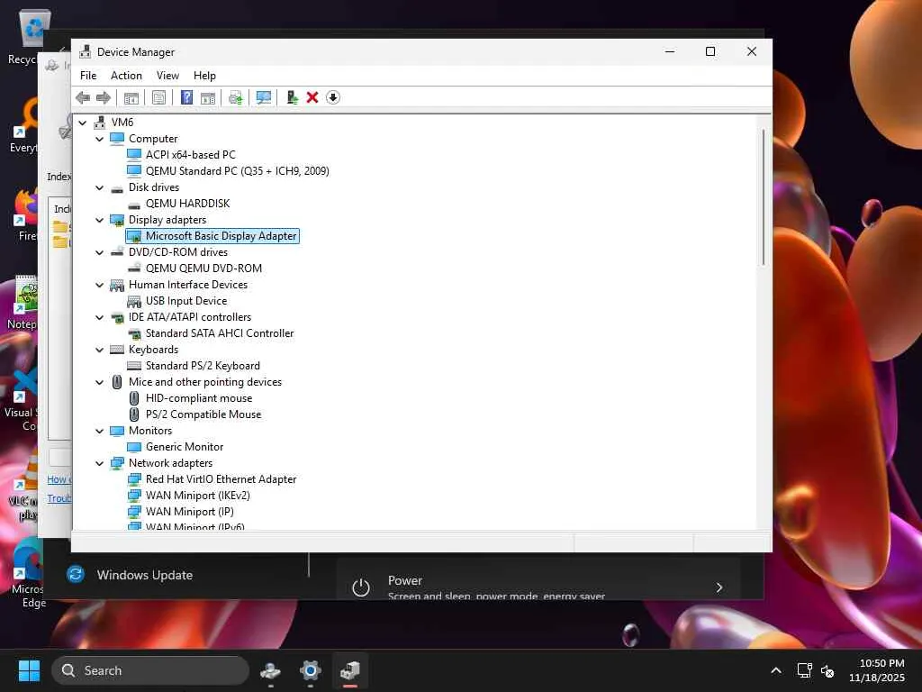Screen dimensions: 922x692
Task: Select the Computer category icon
Action: [x=117, y=139]
